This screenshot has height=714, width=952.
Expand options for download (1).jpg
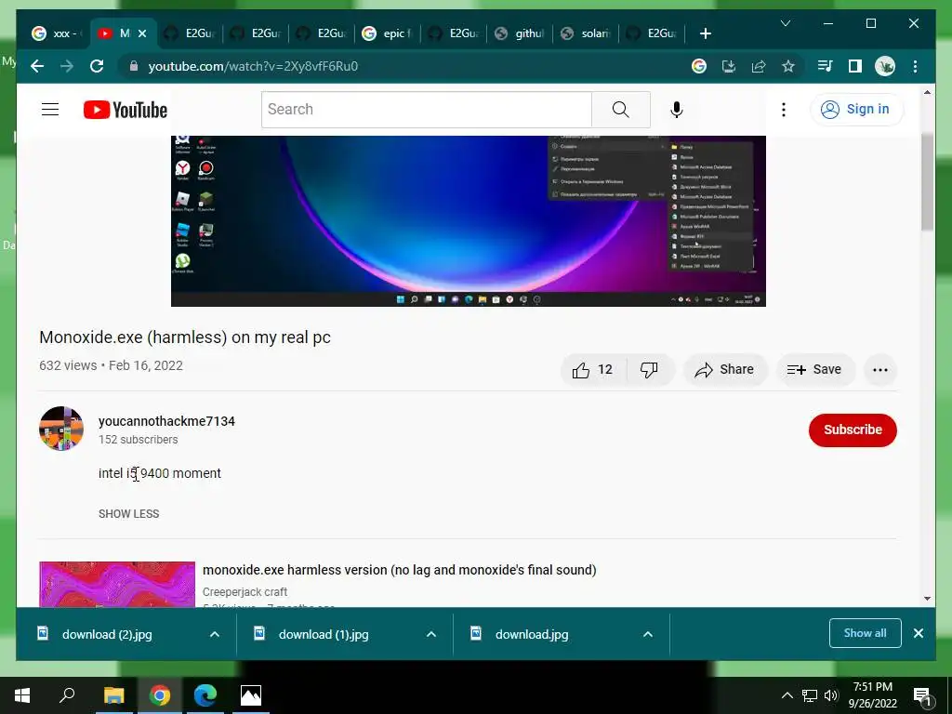[431, 634]
